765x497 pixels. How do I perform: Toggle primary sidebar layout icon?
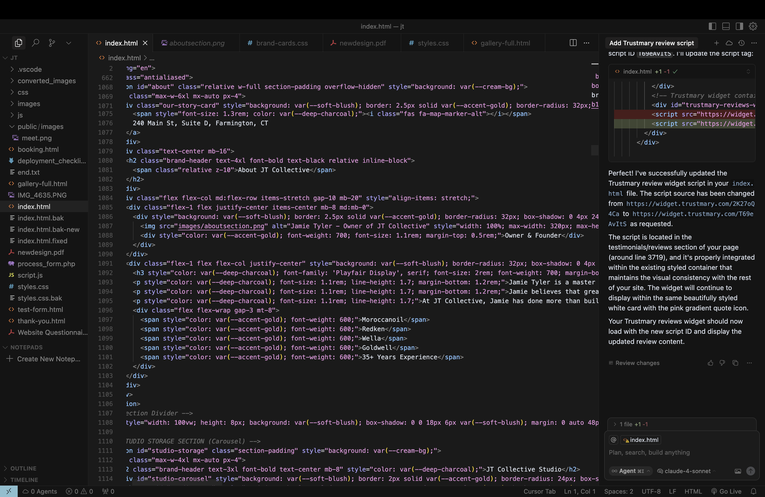pos(712,26)
